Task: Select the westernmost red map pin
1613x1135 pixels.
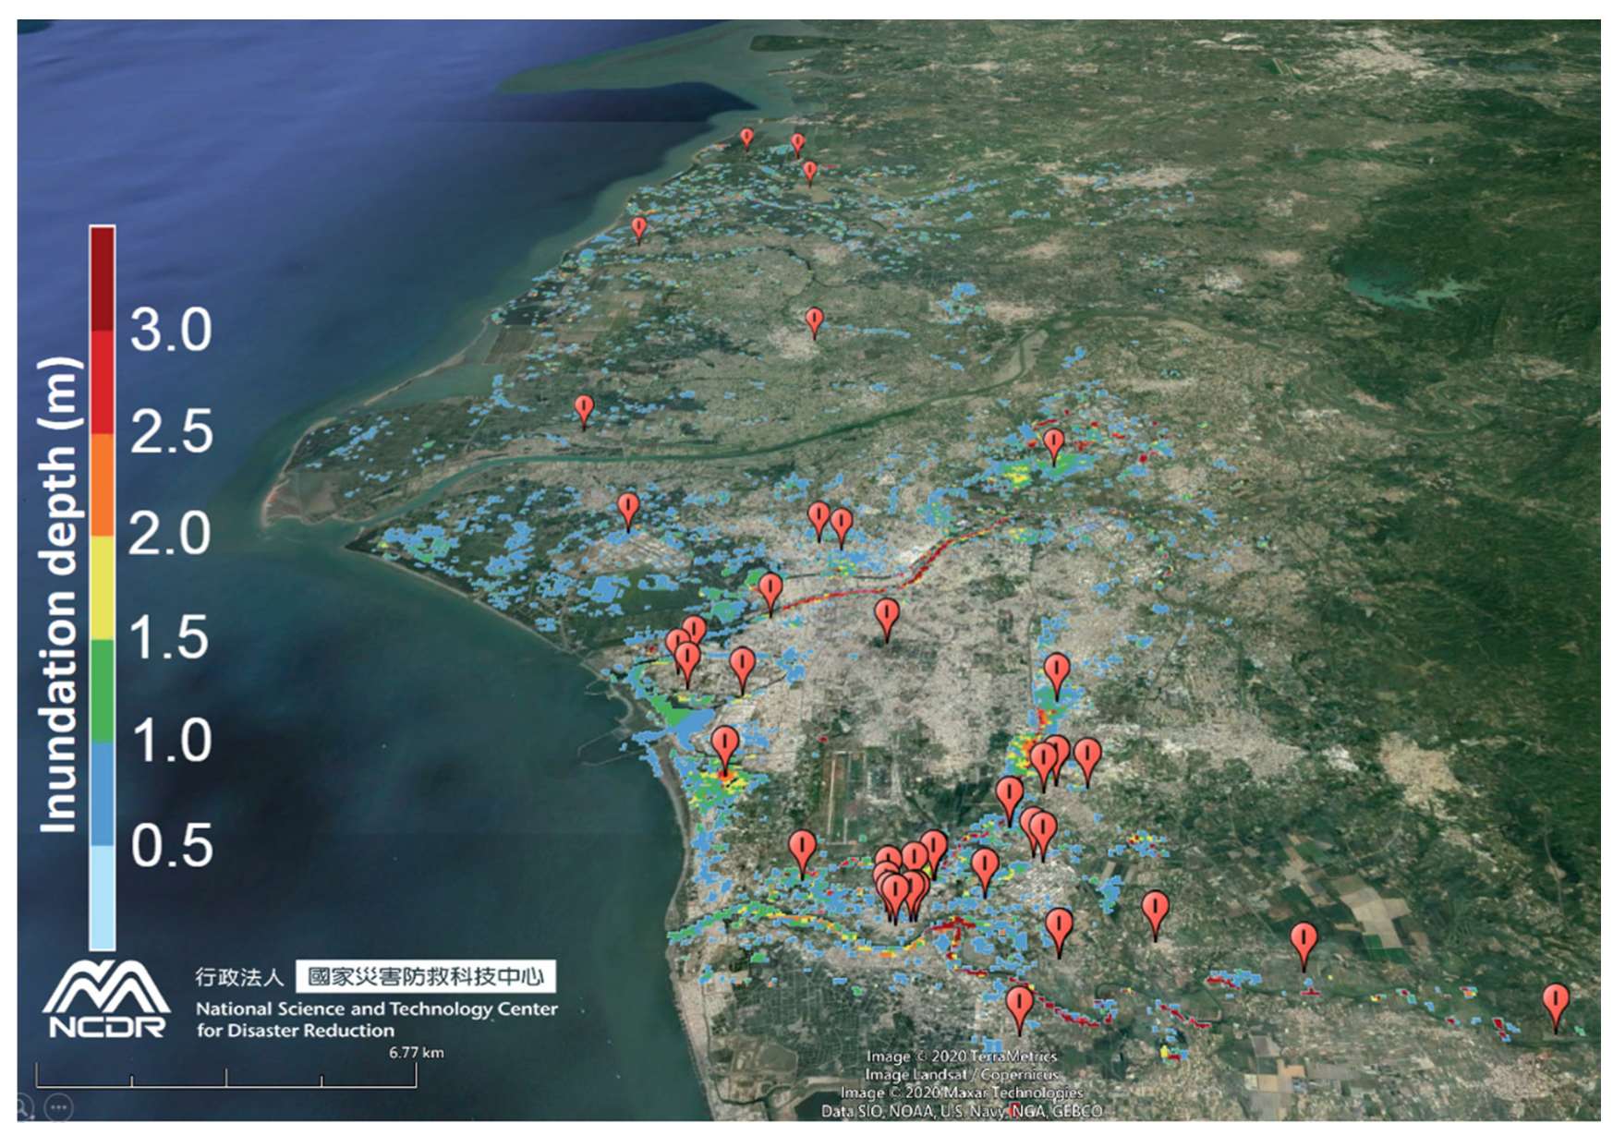Action: pos(583,411)
